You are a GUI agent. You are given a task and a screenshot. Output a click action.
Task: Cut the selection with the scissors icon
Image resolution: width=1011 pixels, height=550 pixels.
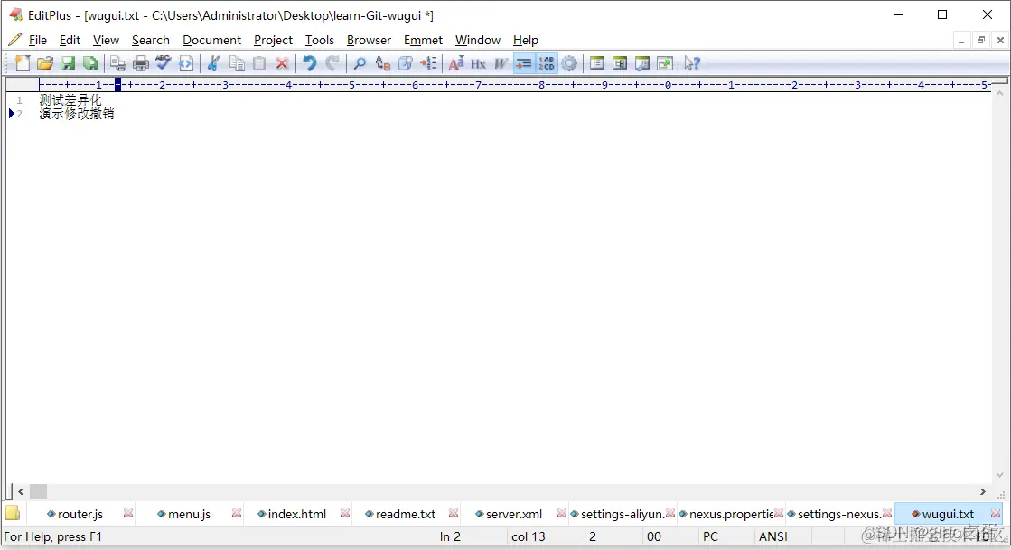coord(213,63)
